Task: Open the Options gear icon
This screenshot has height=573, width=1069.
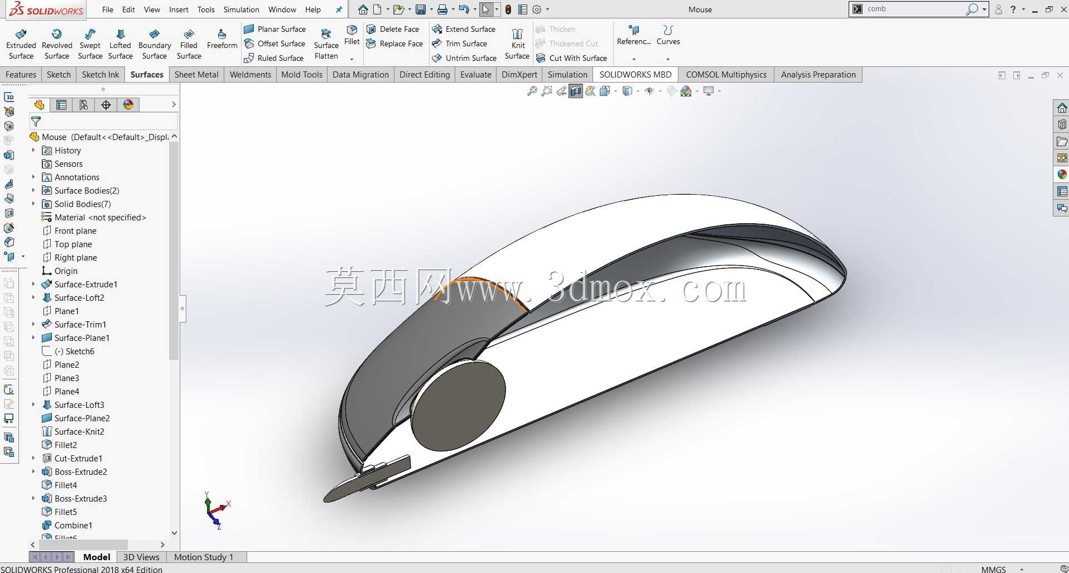Action: 537,9
